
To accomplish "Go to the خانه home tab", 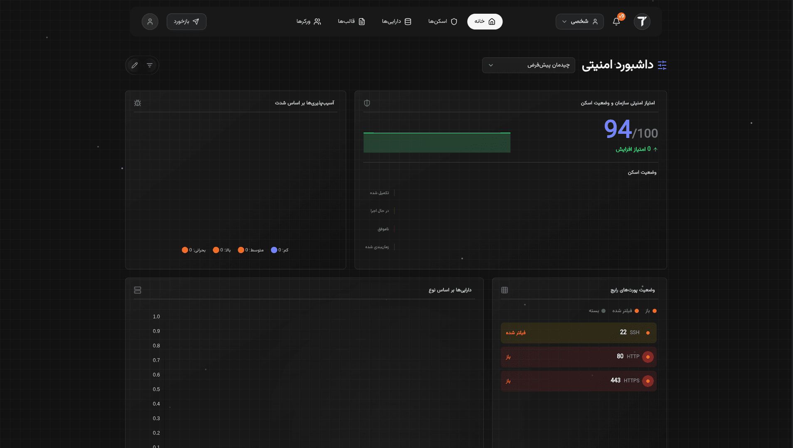I will 485,22.
